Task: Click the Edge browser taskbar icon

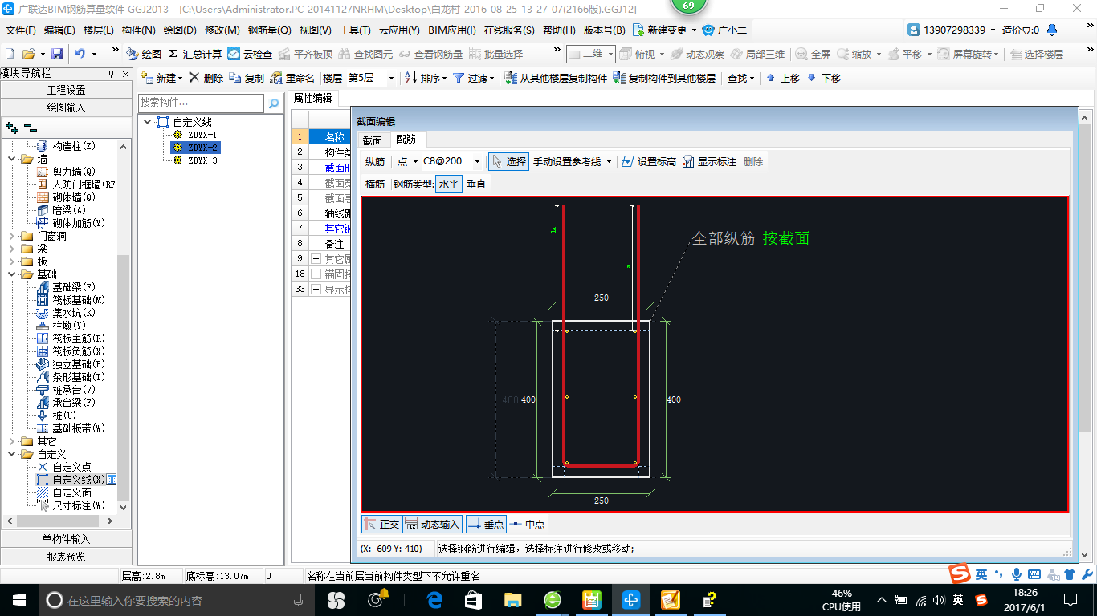Action: click(x=435, y=599)
